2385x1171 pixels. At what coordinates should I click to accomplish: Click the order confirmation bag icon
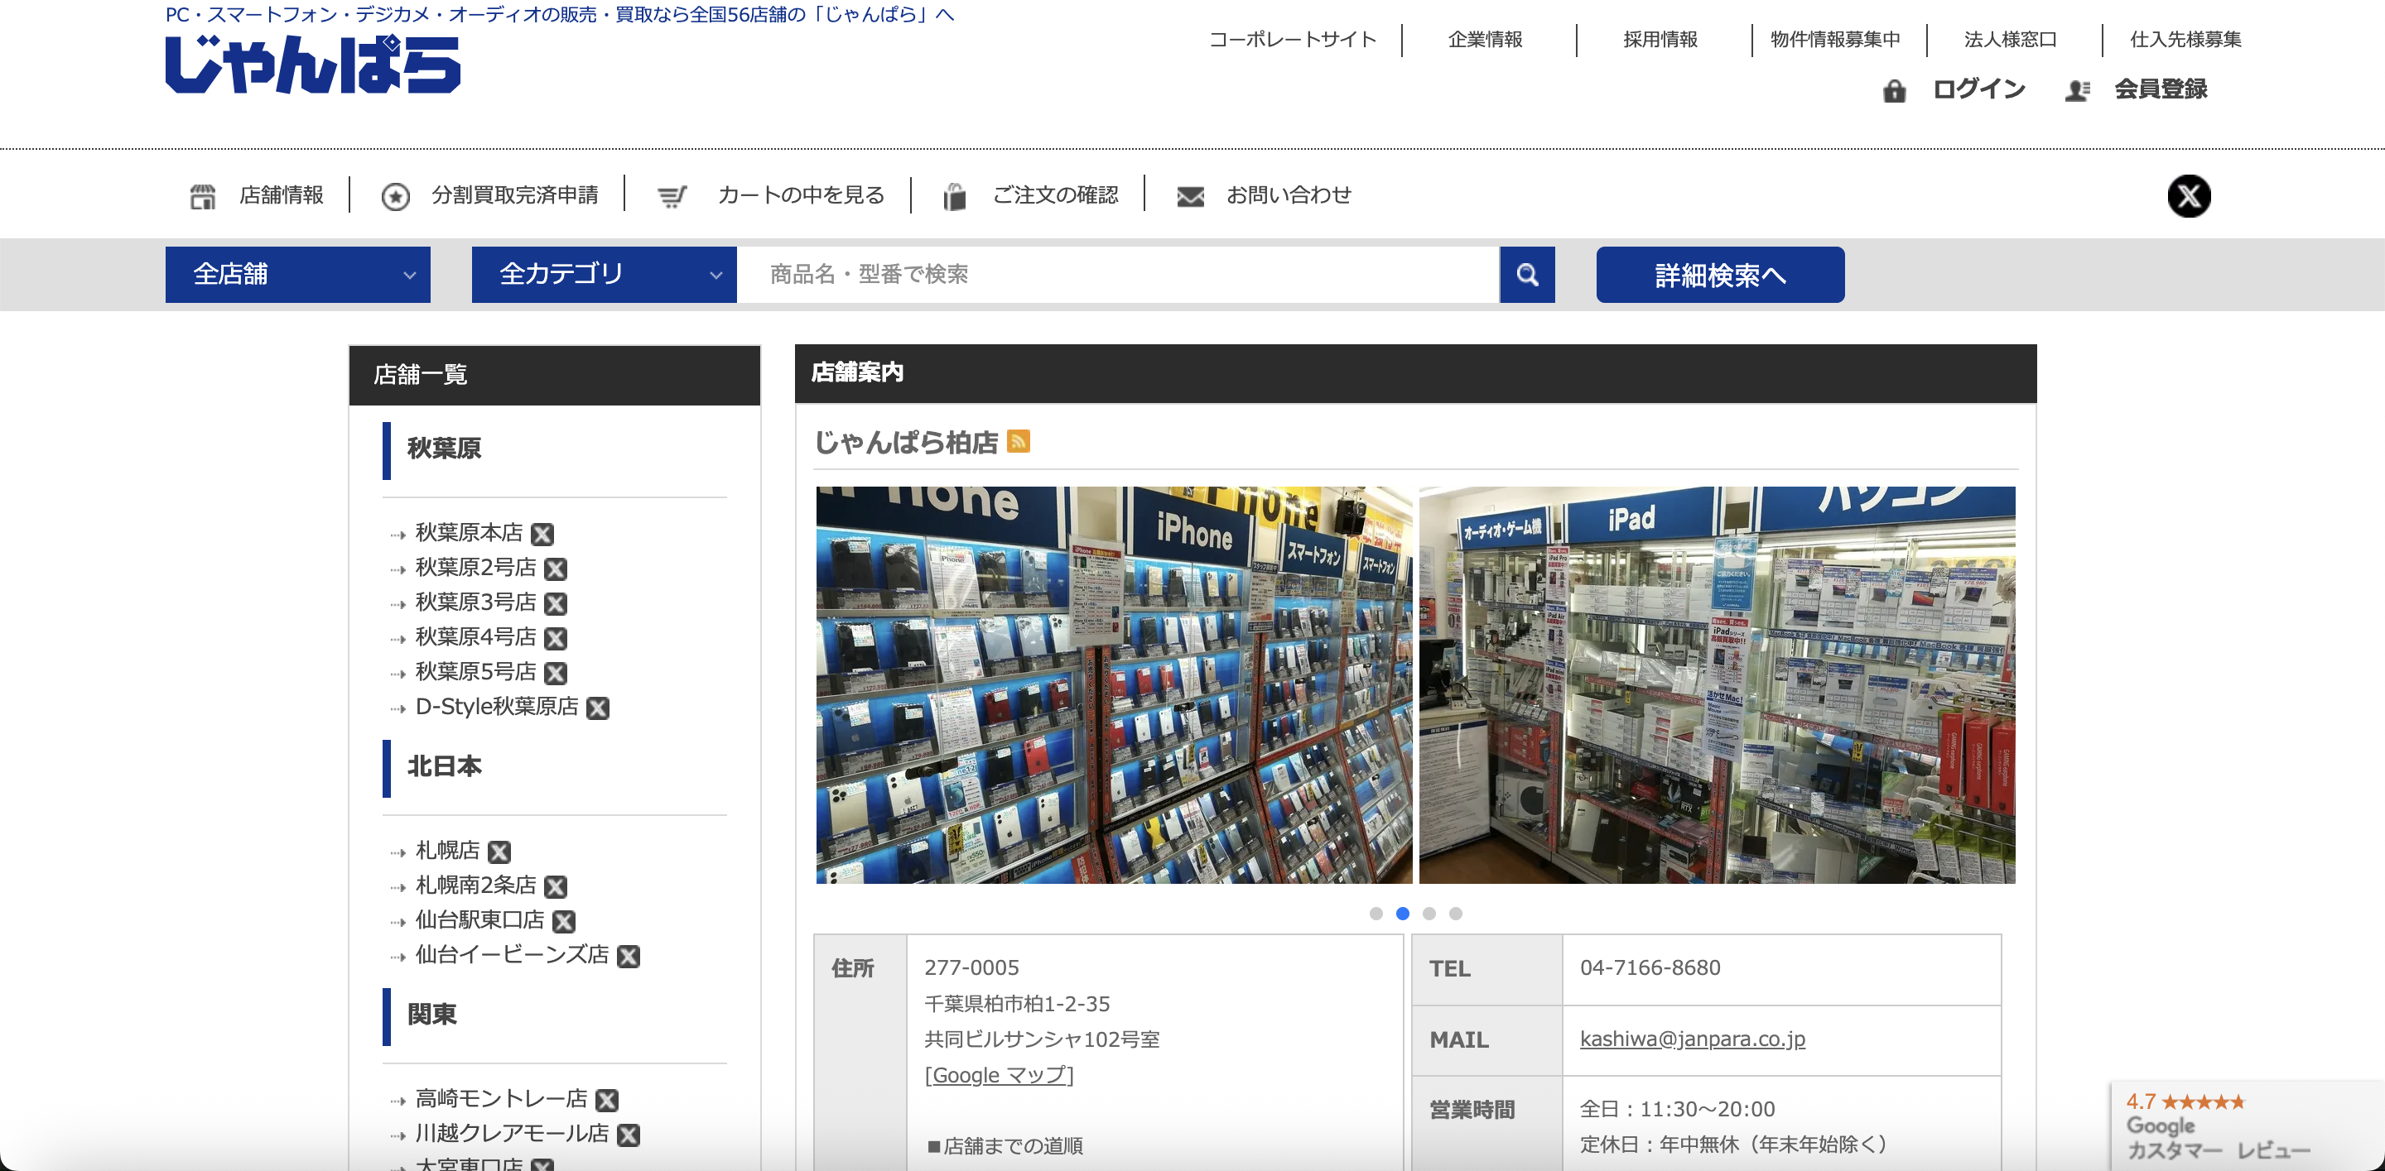955,196
